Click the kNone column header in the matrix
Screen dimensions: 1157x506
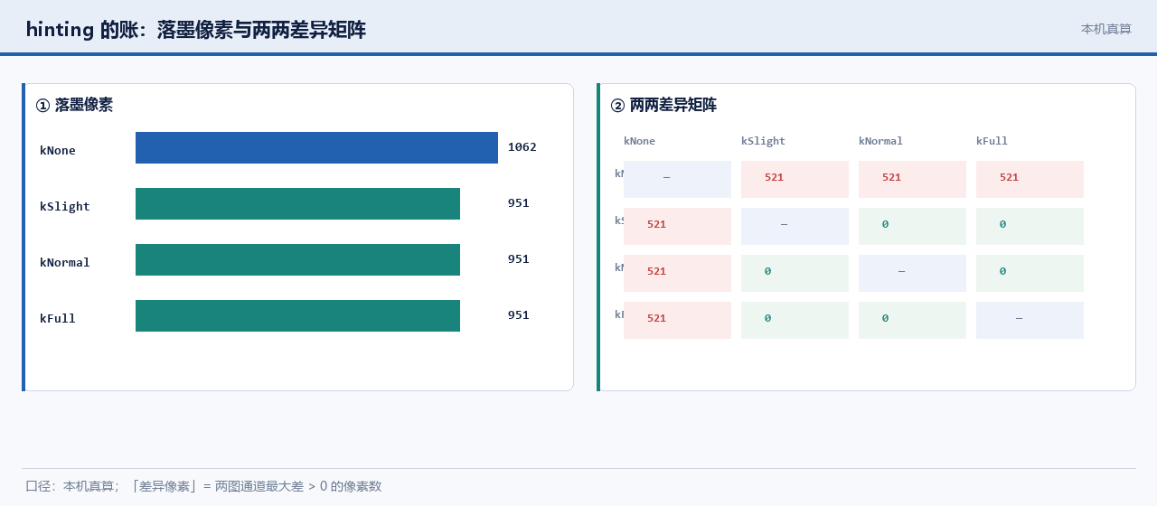point(639,141)
